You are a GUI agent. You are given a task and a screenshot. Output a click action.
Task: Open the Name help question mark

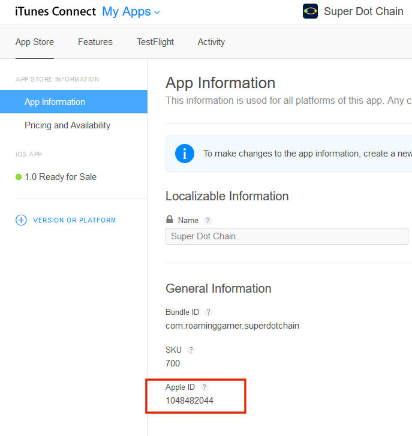click(207, 221)
